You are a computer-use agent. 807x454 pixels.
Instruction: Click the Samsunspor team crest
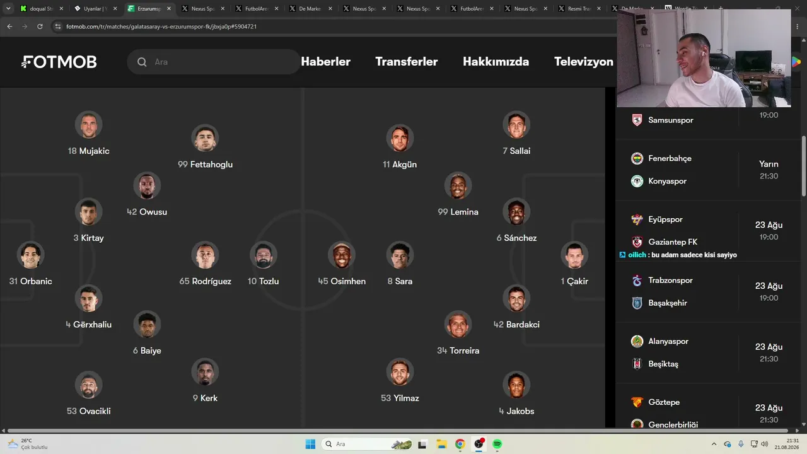point(637,120)
